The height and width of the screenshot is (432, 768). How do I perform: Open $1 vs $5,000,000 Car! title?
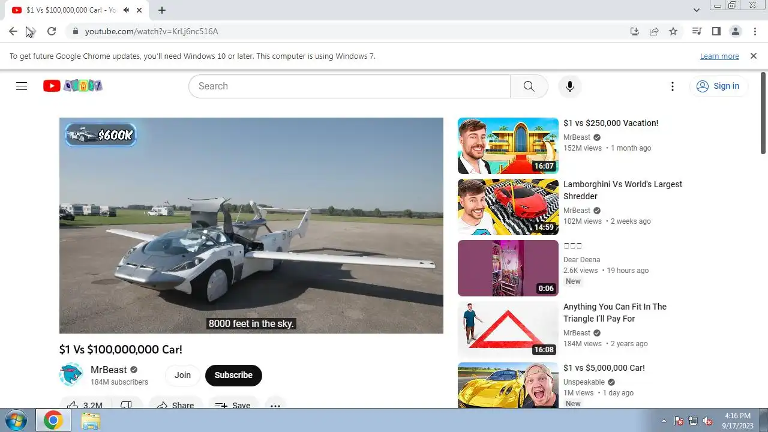tap(604, 368)
